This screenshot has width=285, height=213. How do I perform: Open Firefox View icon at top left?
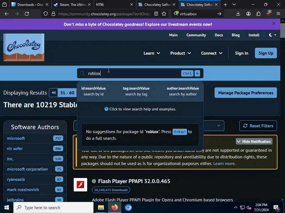click(4, 4)
